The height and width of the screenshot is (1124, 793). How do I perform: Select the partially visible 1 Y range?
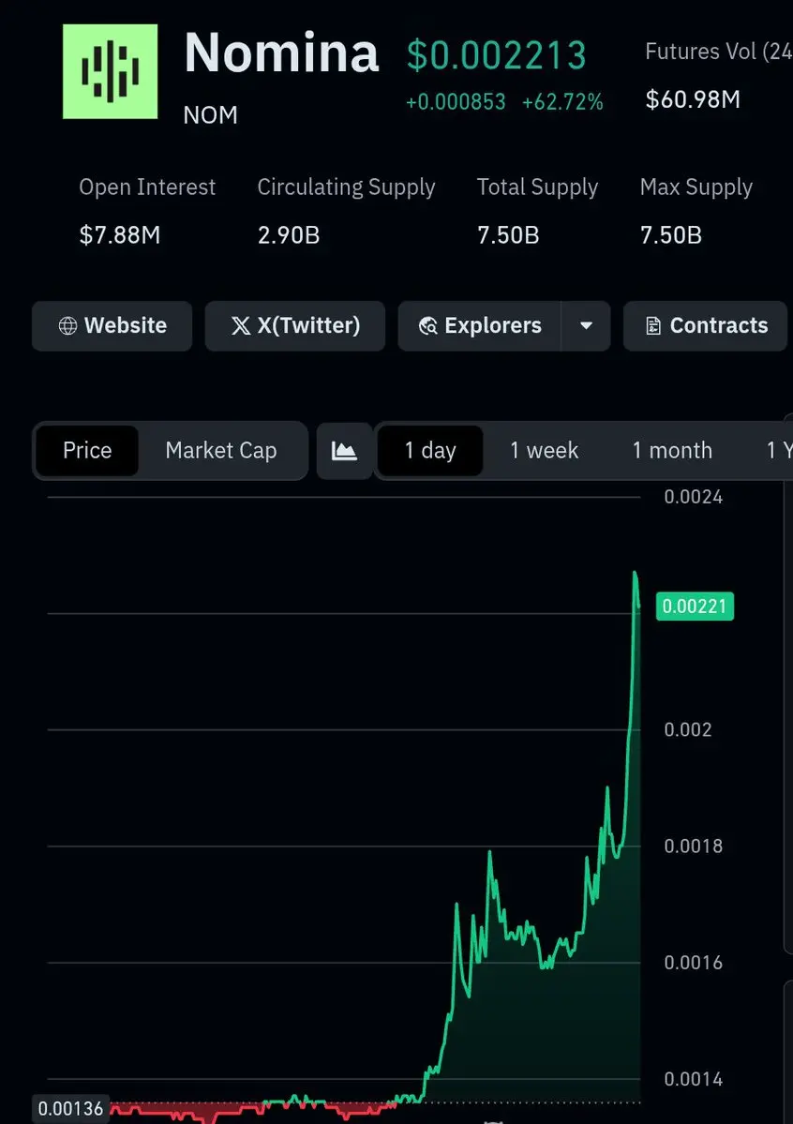coord(779,451)
